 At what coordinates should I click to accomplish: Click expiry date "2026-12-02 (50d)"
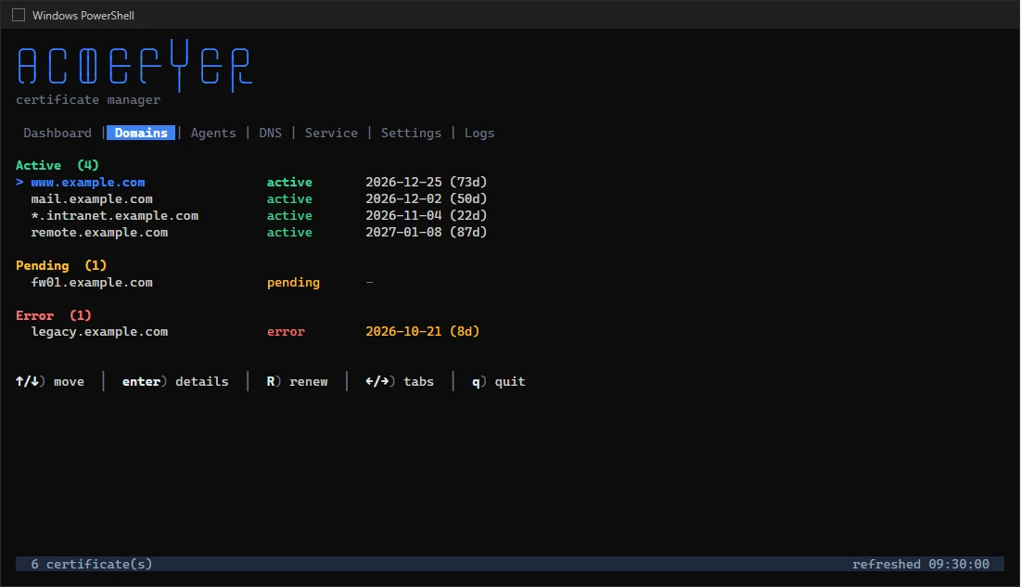427,198
